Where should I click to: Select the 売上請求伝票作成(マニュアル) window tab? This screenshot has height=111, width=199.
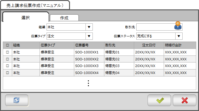35,5
